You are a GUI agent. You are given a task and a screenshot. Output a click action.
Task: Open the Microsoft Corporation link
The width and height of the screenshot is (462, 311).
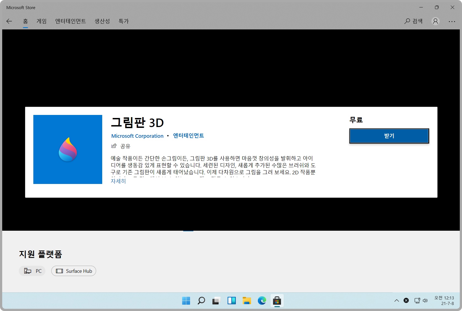pyautogui.click(x=137, y=136)
